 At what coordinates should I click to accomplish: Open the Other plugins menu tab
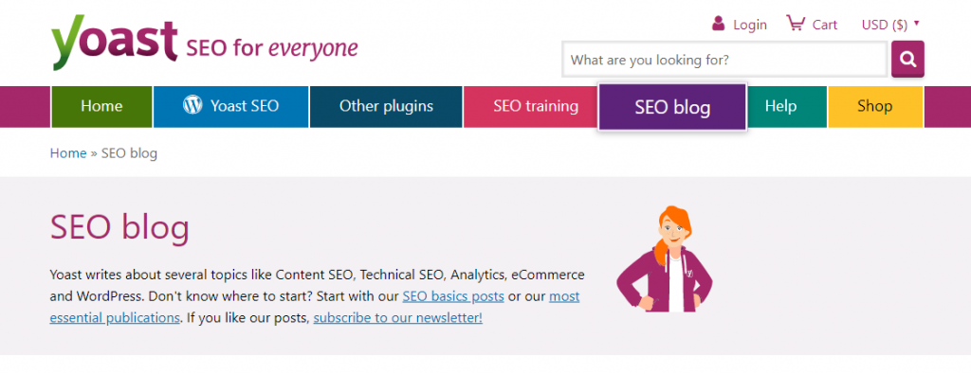pos(386,106)
